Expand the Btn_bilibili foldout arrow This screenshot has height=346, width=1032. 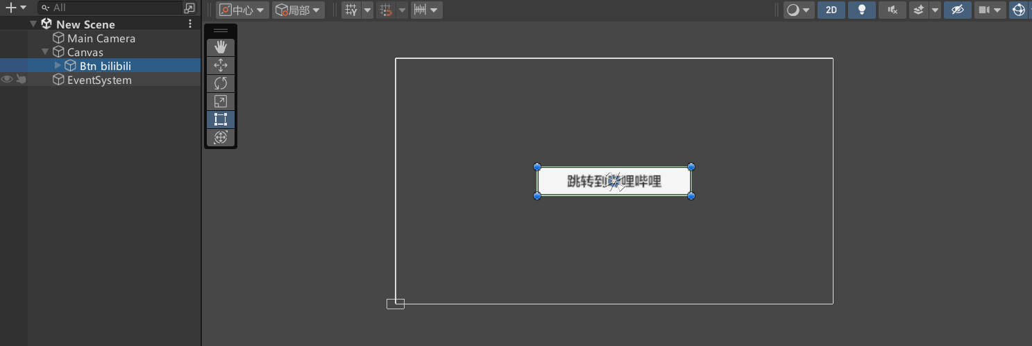click(58, 65)
